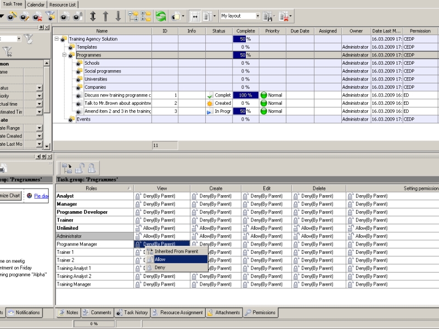Click the green Refresh icon

(161, 16)
